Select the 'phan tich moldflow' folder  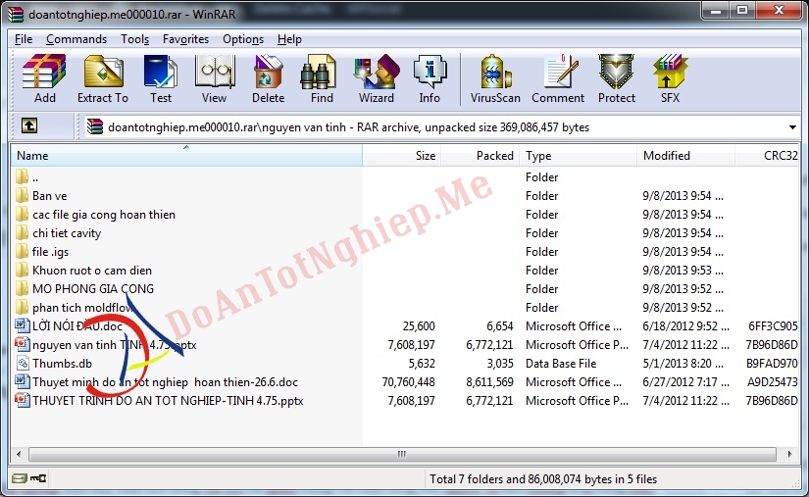[x=82, y=307]
